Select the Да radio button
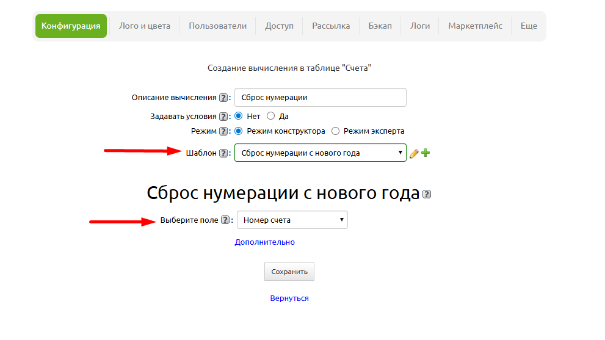605x340 pixels. (x=271, y=116)
